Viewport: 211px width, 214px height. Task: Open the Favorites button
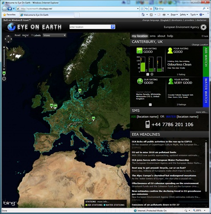(x=9, y=15)
